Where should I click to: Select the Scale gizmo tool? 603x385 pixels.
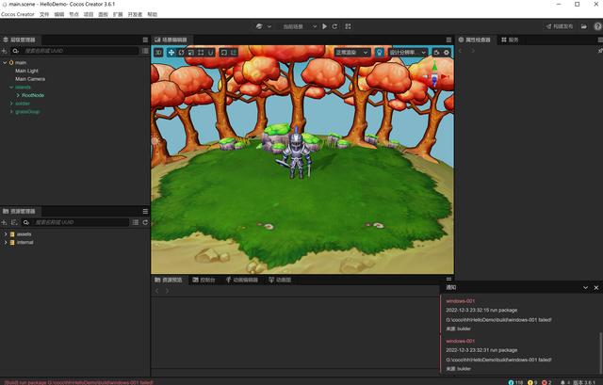click(x=191, y=53)
